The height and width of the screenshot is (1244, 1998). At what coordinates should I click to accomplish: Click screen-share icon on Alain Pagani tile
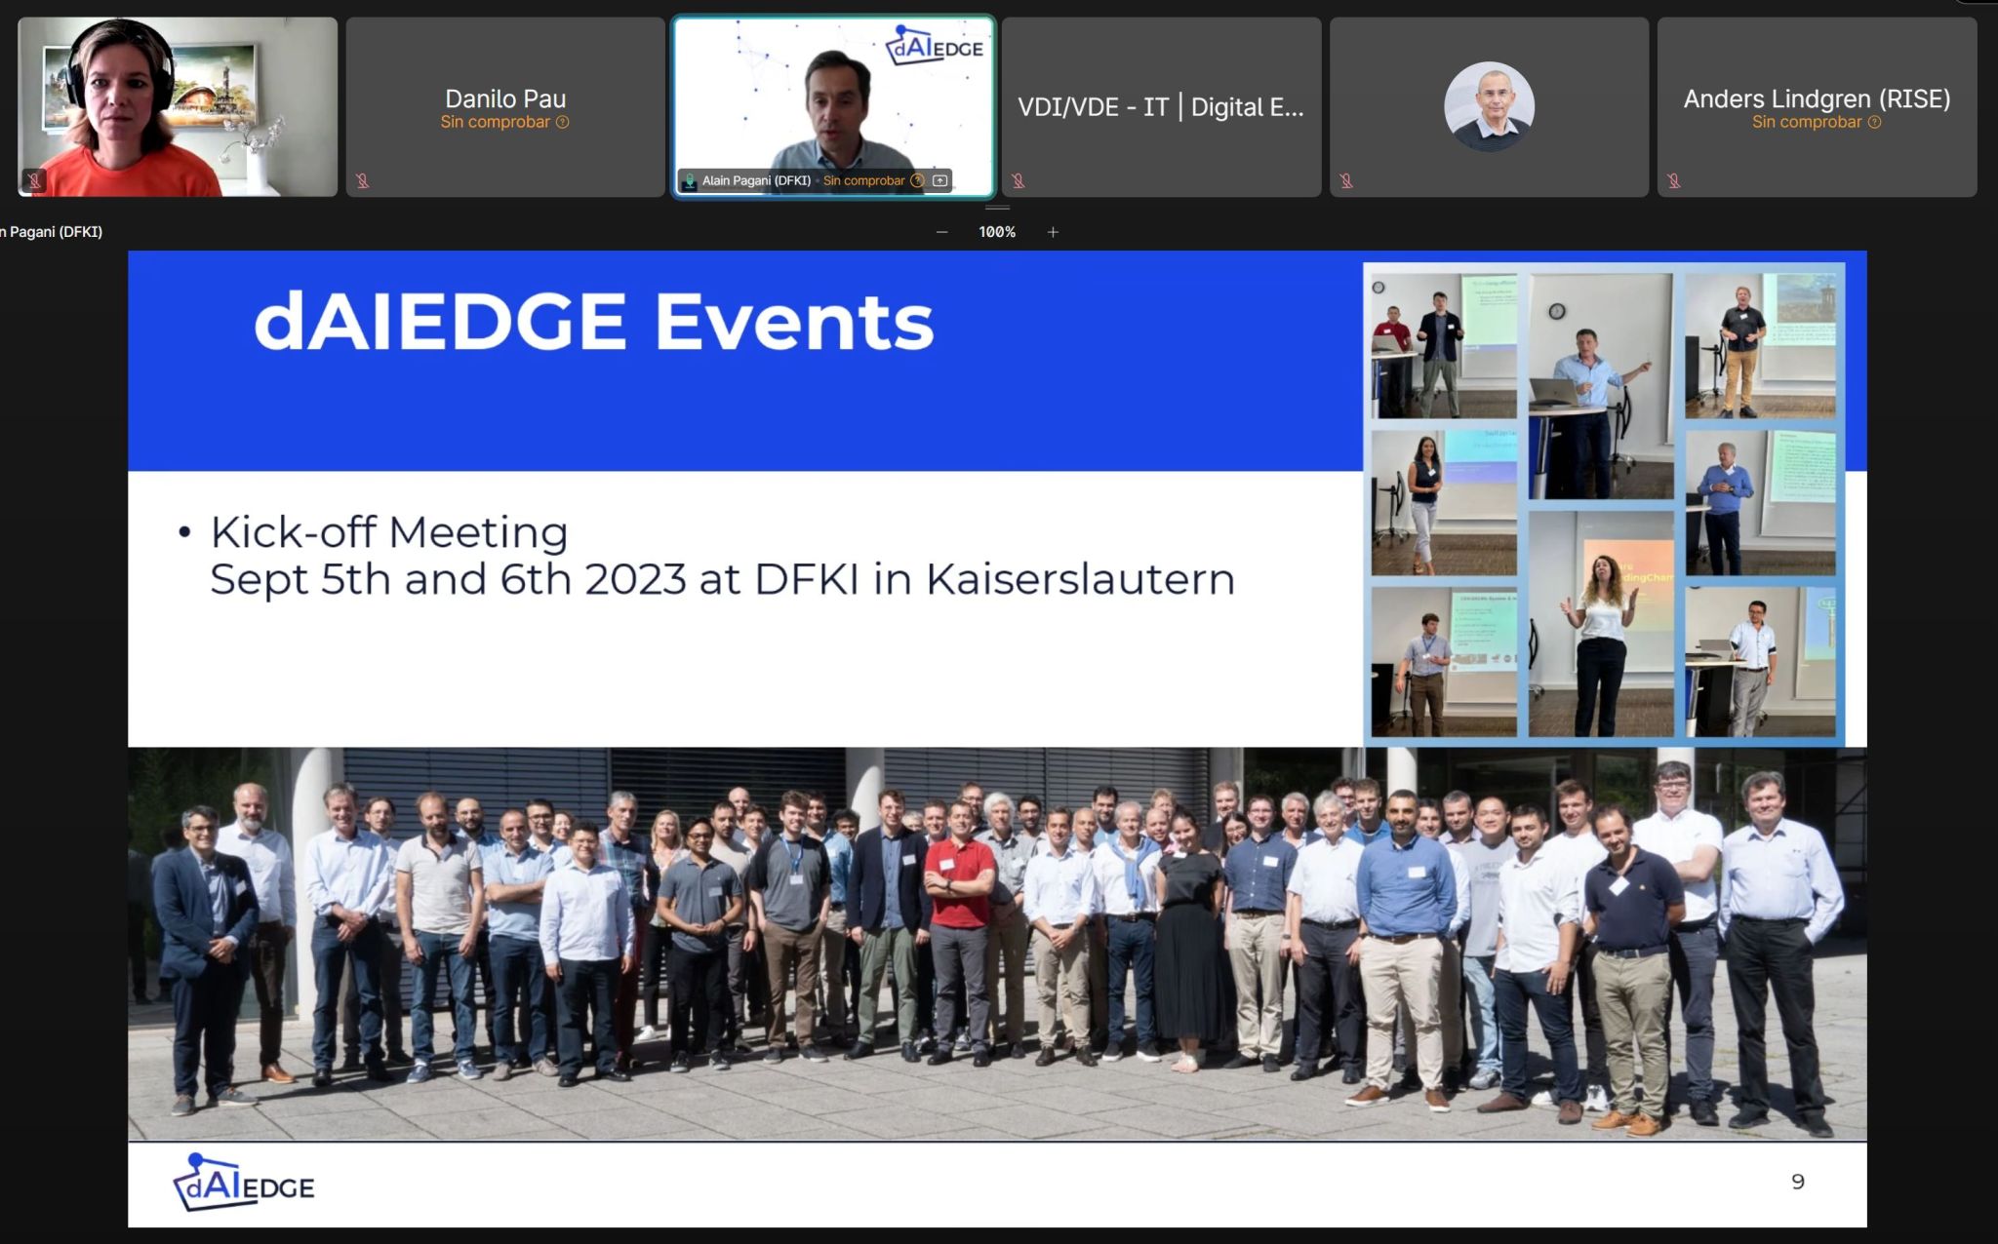(x=939, y=180)
